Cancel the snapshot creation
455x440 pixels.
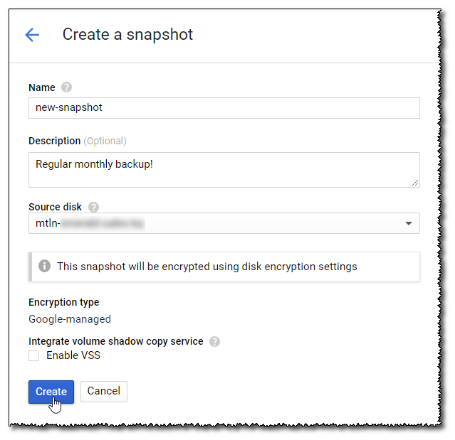(x=104, y=392)
